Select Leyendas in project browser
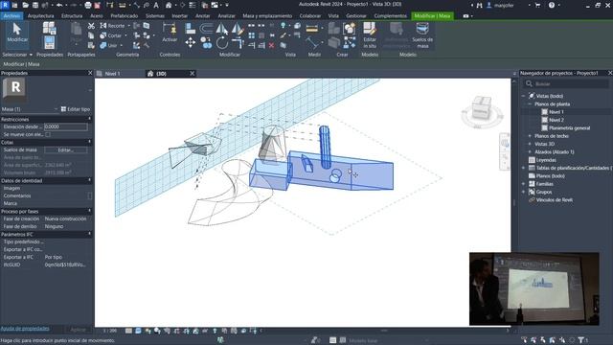 pos(546,160)
